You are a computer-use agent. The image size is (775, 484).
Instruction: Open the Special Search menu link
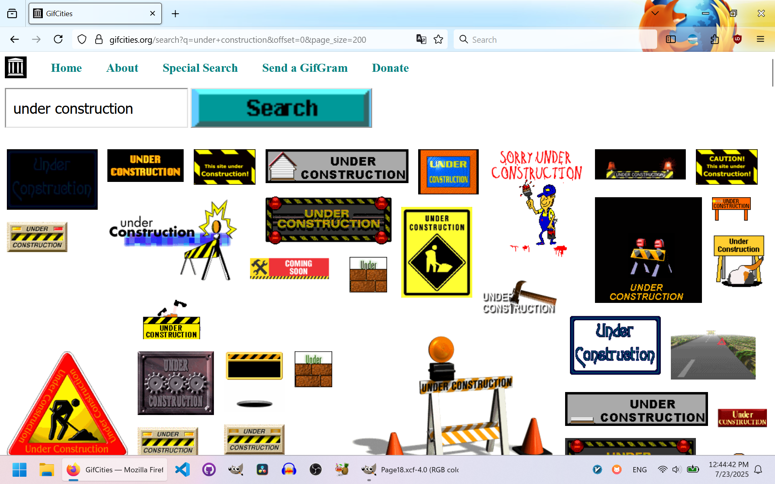200,68
